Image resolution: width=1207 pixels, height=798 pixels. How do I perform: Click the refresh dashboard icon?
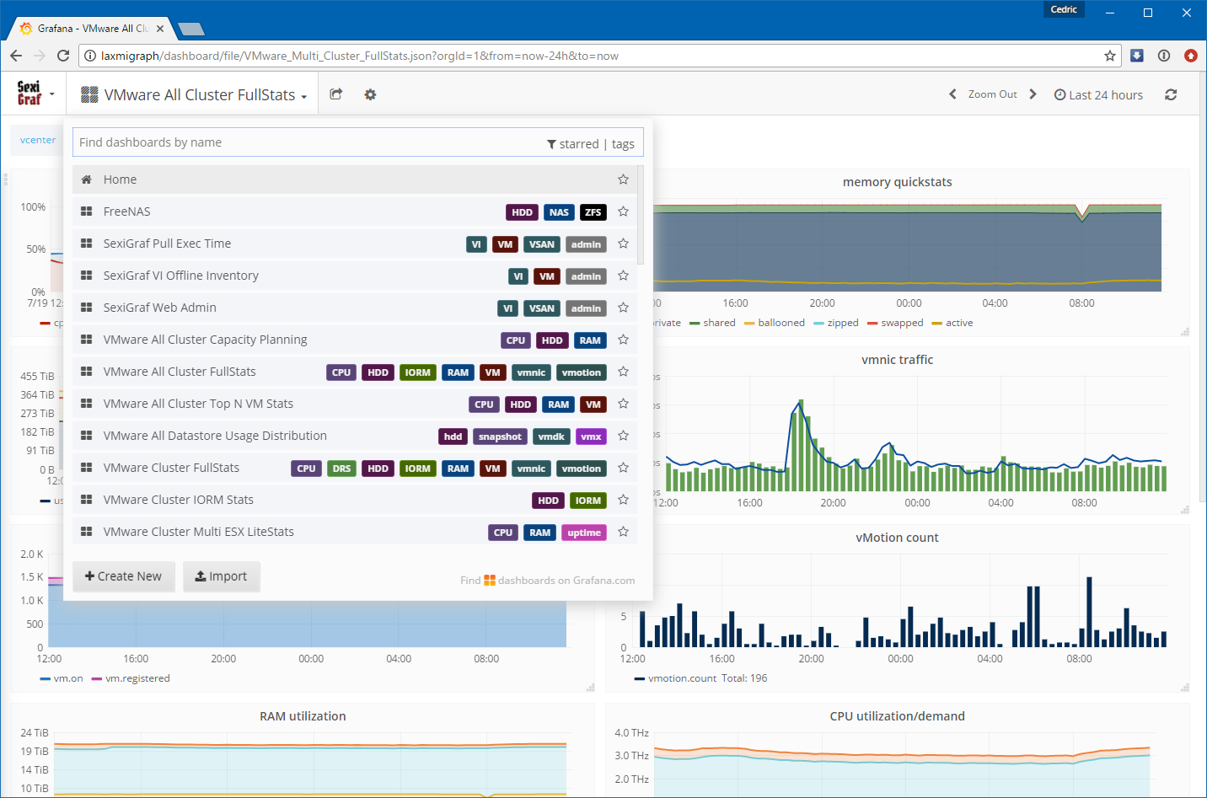pos(1171,94)
